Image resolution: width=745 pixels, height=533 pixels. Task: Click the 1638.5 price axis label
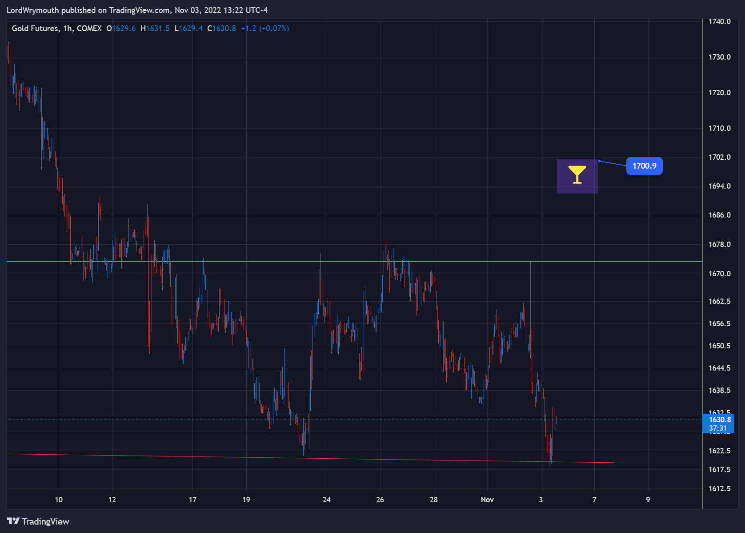click(x=719, y=390)
